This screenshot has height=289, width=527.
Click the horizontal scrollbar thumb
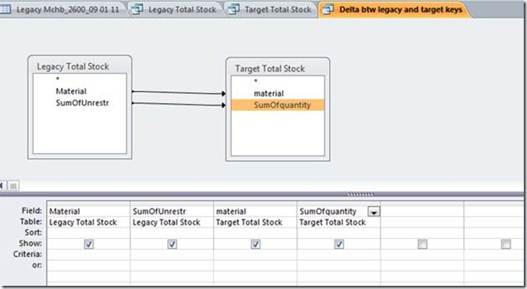[13, 185]
